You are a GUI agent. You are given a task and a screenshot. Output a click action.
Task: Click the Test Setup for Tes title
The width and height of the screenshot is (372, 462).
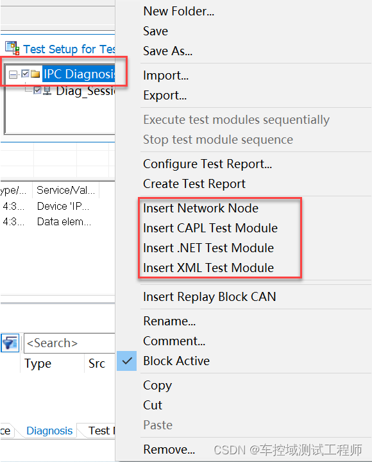point(69,49)
